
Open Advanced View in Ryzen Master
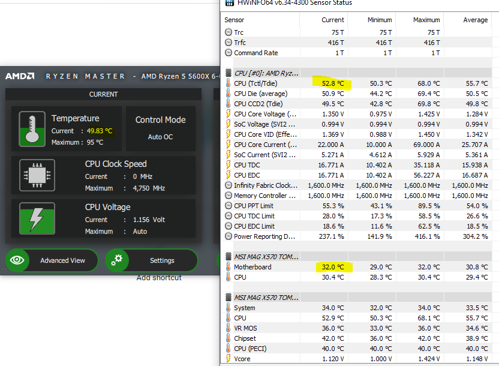tap(52, 260)
